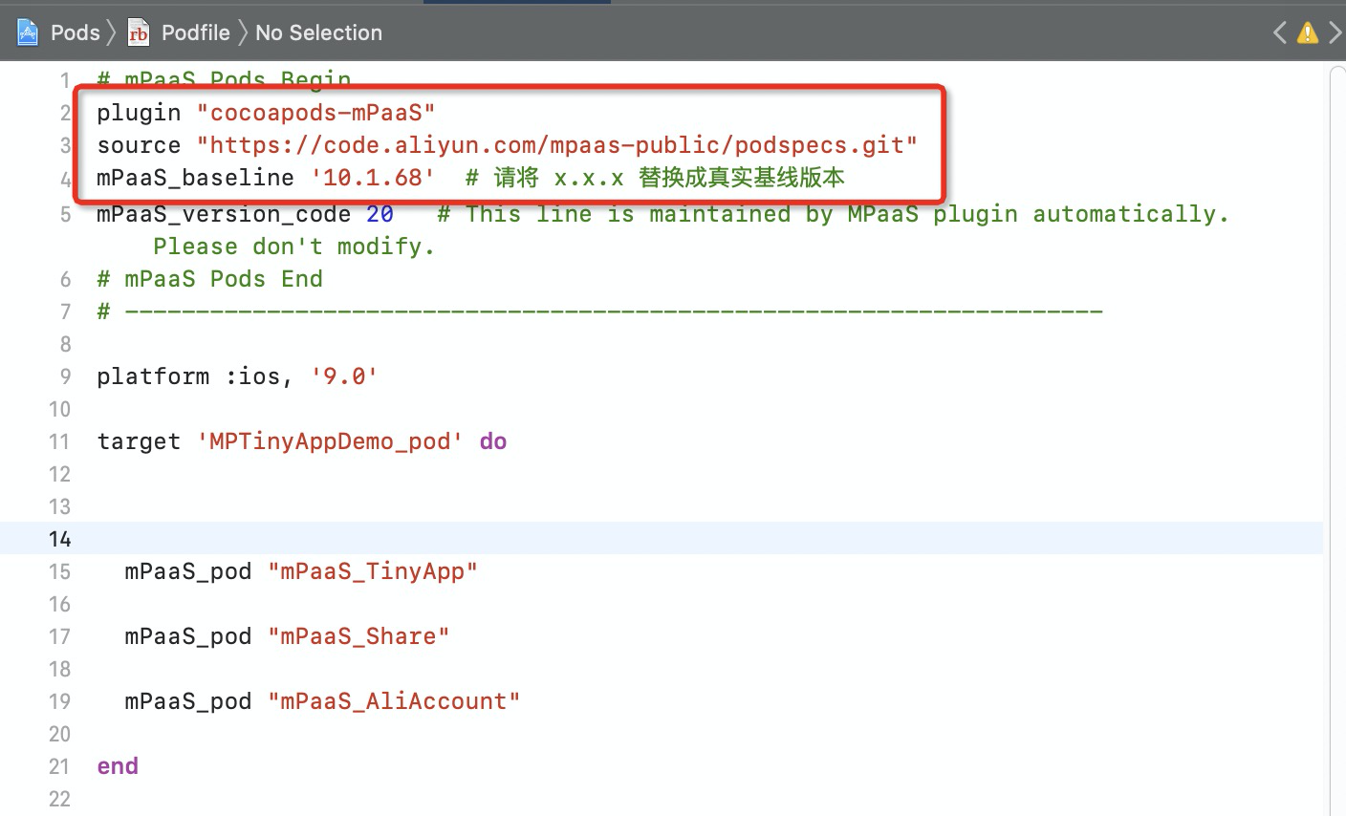Image resolution: width=1346 pixels, height=816 pixels.
Task: Click the '10.1.68' baseline version string
Action: 373,178
